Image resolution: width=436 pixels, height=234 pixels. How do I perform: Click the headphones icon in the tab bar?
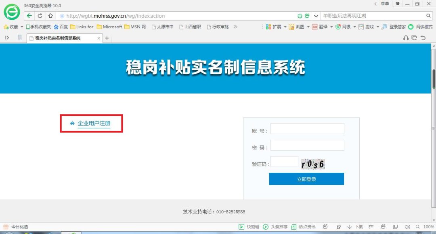point(406,38)
